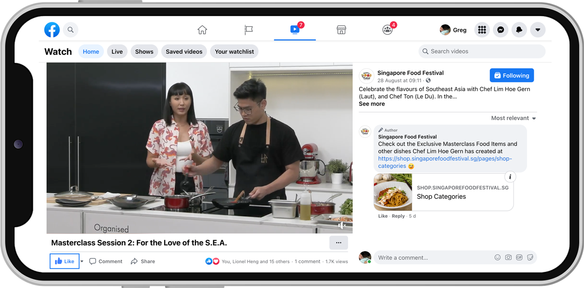Screen dimensions: 584x288
Task: Open the Saved videos tab
Action: (184, 51)
